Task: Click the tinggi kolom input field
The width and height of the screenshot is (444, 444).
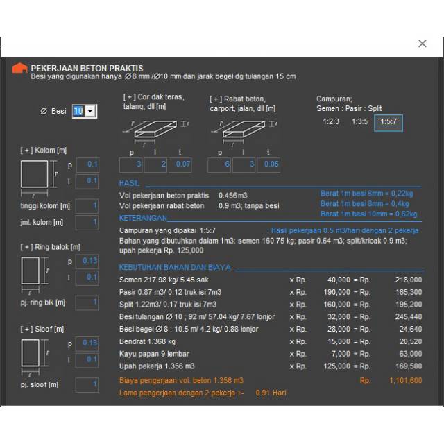Action: (x=87, y=206)
